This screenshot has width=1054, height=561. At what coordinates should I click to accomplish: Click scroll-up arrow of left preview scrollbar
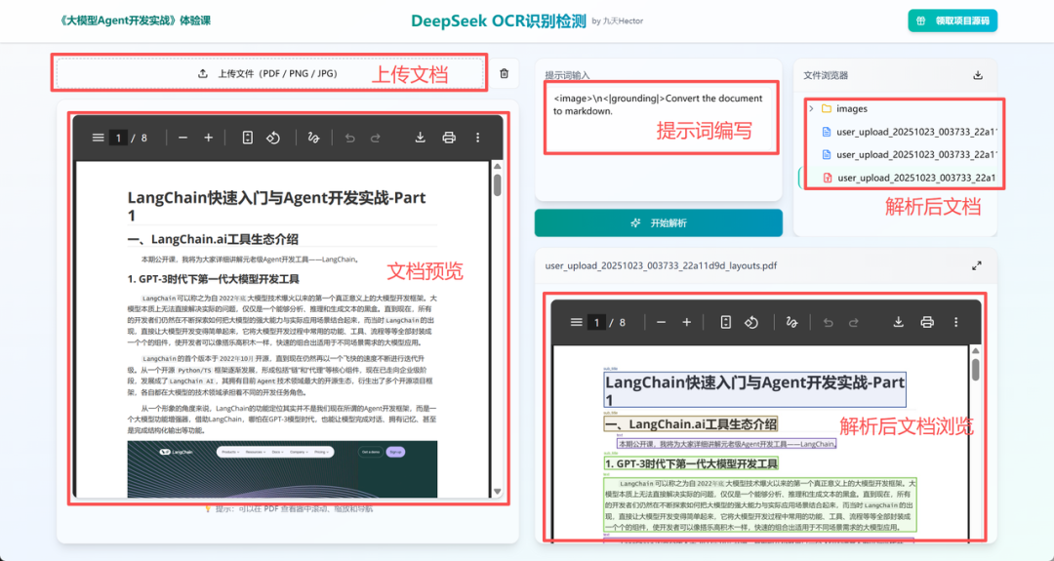498,167
